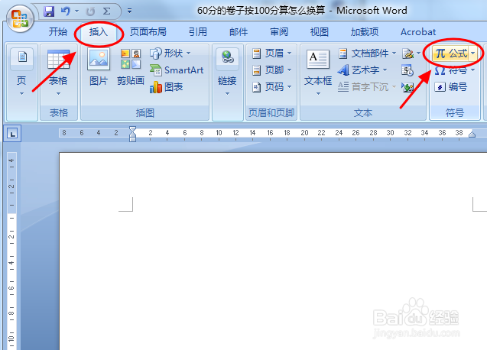Click the Sigma icon in quick access toolbar

tap(106, 11)
